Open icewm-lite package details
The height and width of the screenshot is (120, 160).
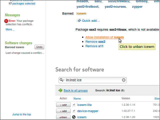click(x=84, y=105)
